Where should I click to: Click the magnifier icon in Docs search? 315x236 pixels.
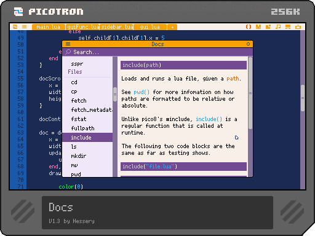[68, 52]
